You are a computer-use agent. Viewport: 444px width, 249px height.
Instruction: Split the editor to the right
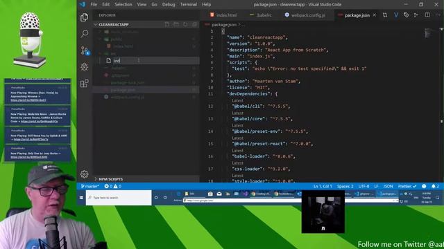click(x=427, y=15)
